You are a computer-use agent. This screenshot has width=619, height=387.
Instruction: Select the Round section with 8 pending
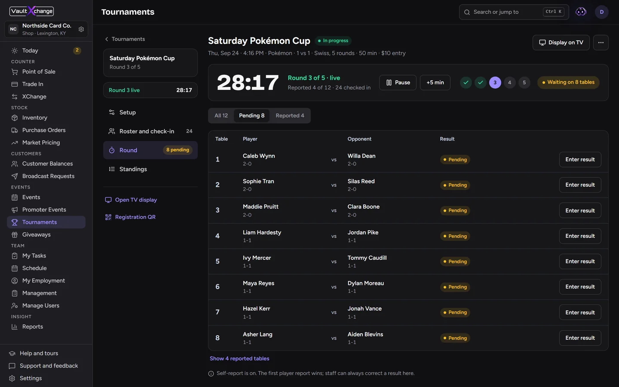150,150
